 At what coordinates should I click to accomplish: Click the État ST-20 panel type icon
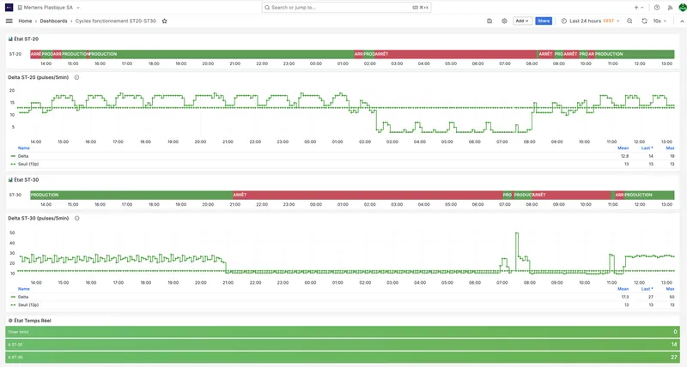[x=10, y=39]
